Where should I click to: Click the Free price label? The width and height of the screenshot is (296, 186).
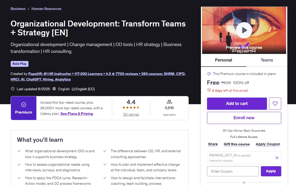pyautogui.click(x=213, y=83)
